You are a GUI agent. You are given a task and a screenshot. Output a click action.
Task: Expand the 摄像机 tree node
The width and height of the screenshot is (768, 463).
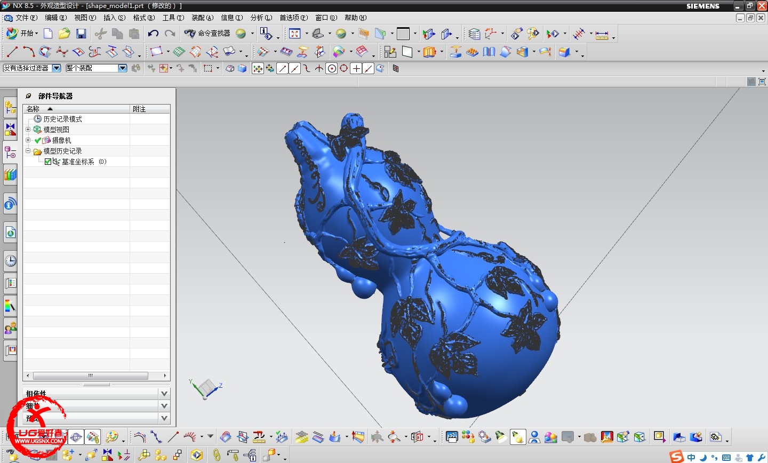(x=28, y=140)
